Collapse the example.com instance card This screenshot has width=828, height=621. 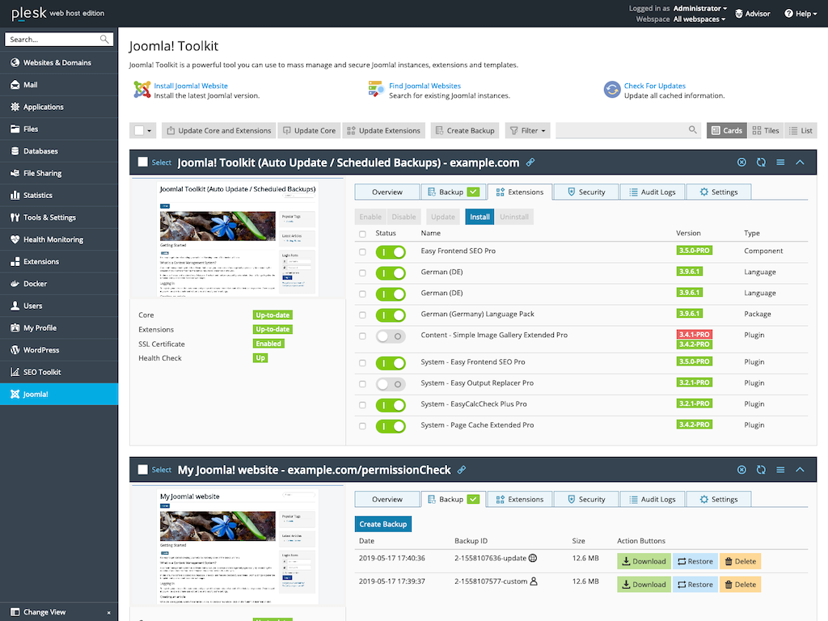coord(800,162)
